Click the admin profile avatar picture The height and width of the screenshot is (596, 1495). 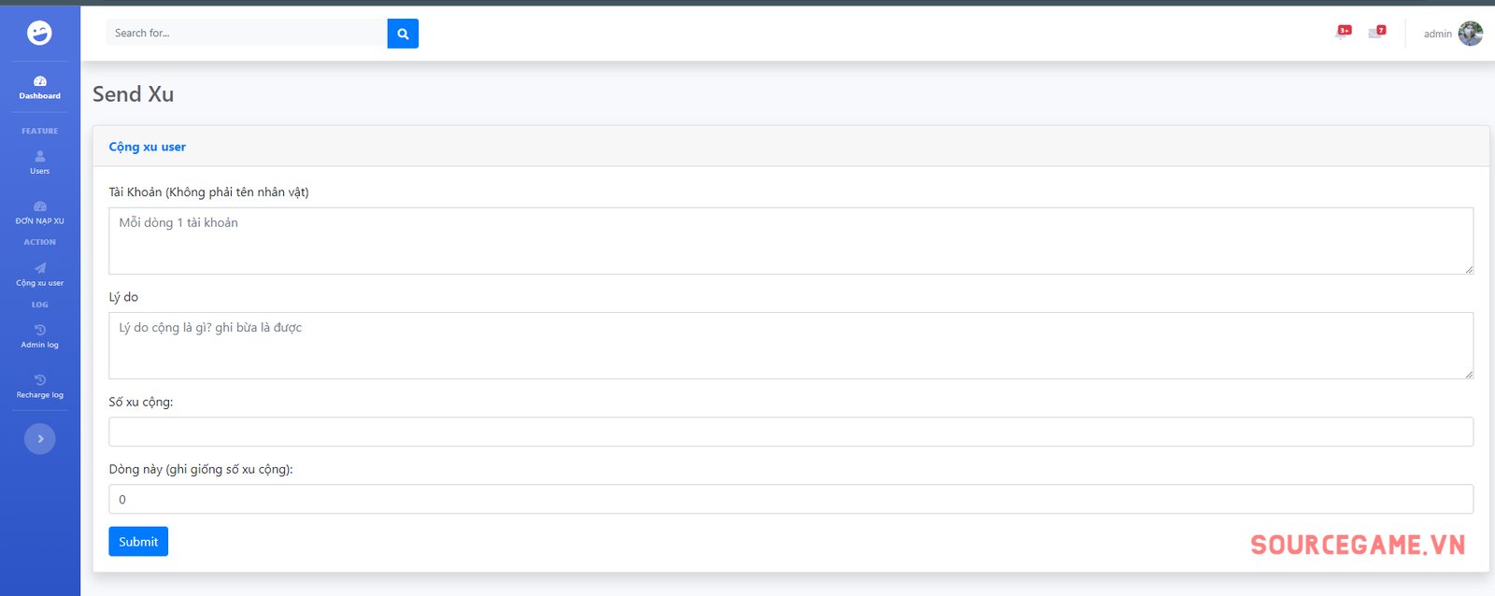tap(1470, 34)
